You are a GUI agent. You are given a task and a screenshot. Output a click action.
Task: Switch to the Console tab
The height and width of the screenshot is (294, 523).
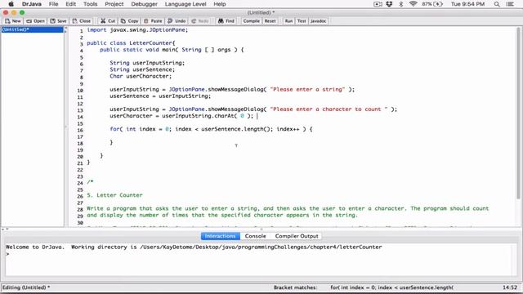(x=256, y=236)
